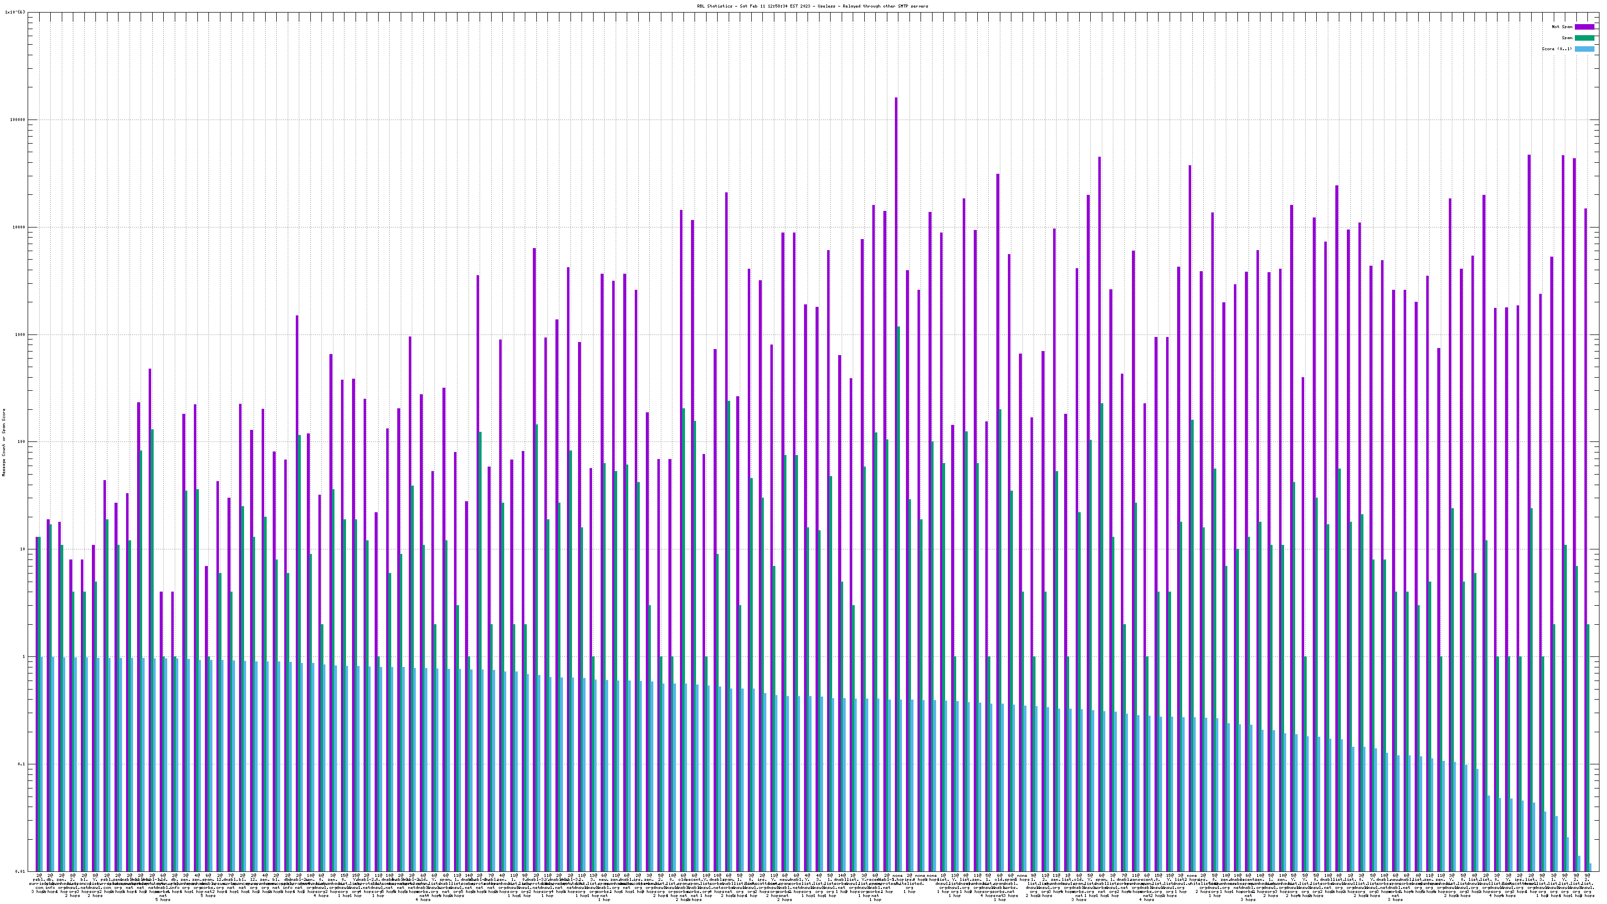
Task: Click the 1x10^{6} y-axis label
Action: click(15, 12)
